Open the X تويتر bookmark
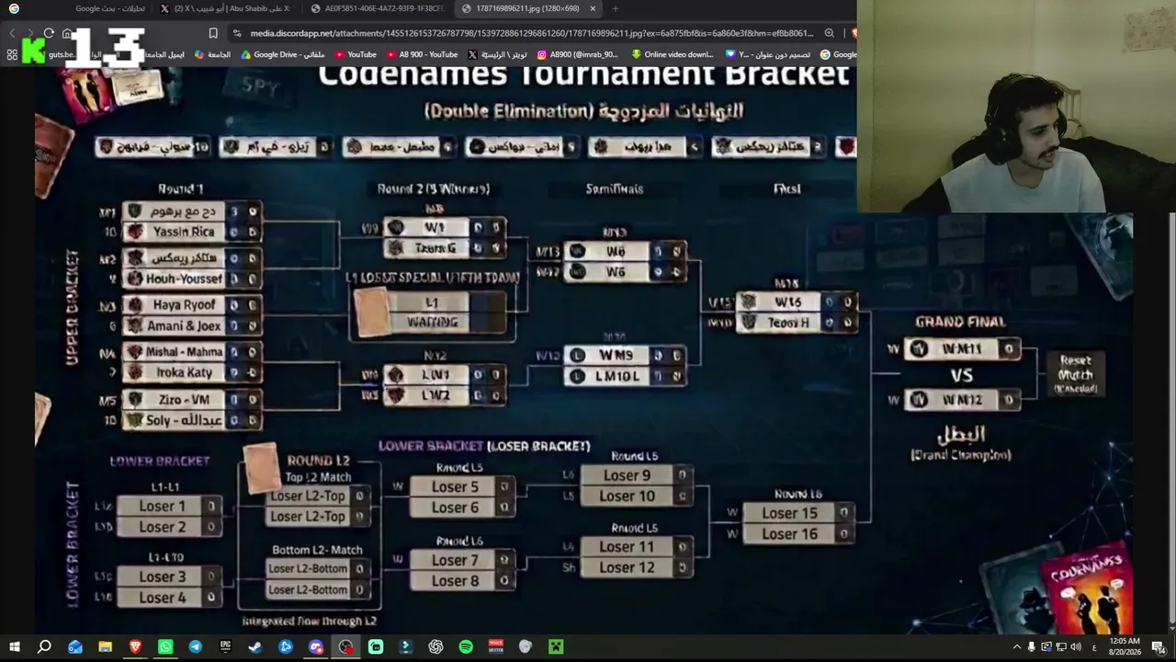The height and width of the screenshot is (662, 1176). (497, 54)
